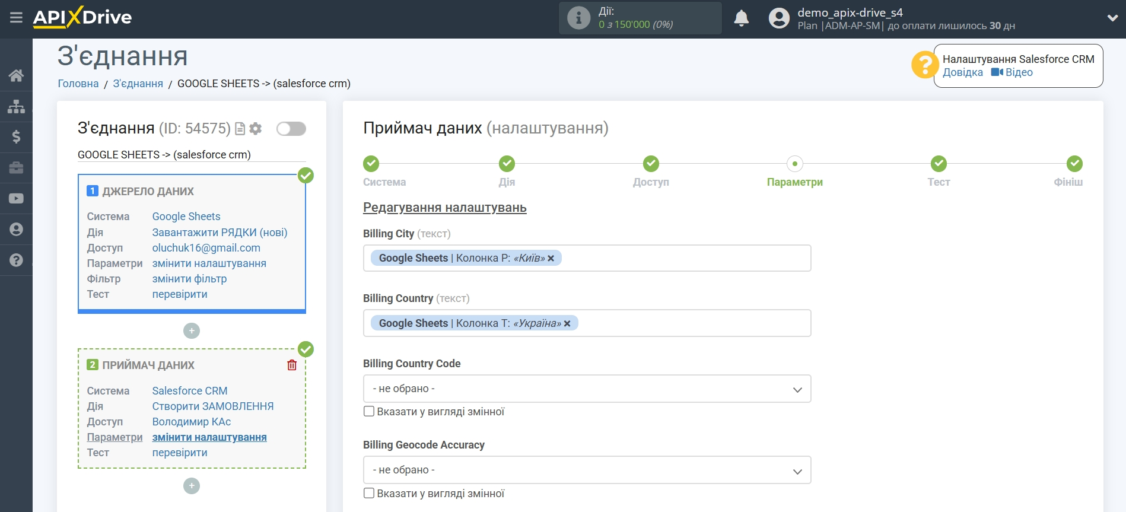Screen dimensions: 1126x512
Task: Click the yellow help question icon
Action: click(x=924, y=65)
